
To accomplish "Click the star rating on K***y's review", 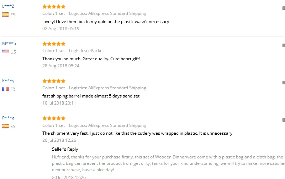I will [54, 81].
